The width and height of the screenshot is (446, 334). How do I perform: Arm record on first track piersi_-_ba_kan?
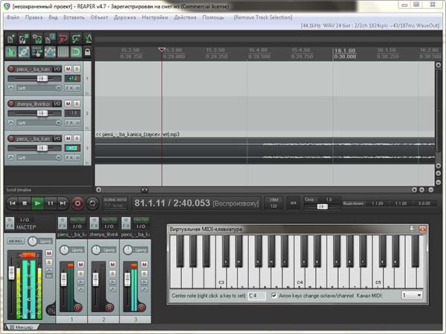pyautogui.click(x=10, y=69)
